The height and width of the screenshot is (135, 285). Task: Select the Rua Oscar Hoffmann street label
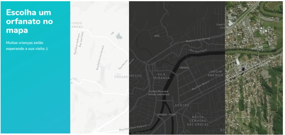coord(76,43)
